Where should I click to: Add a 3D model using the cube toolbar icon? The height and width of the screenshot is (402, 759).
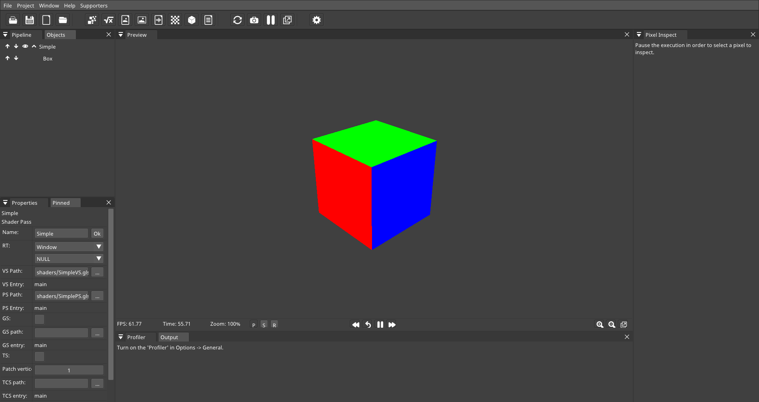192,20
